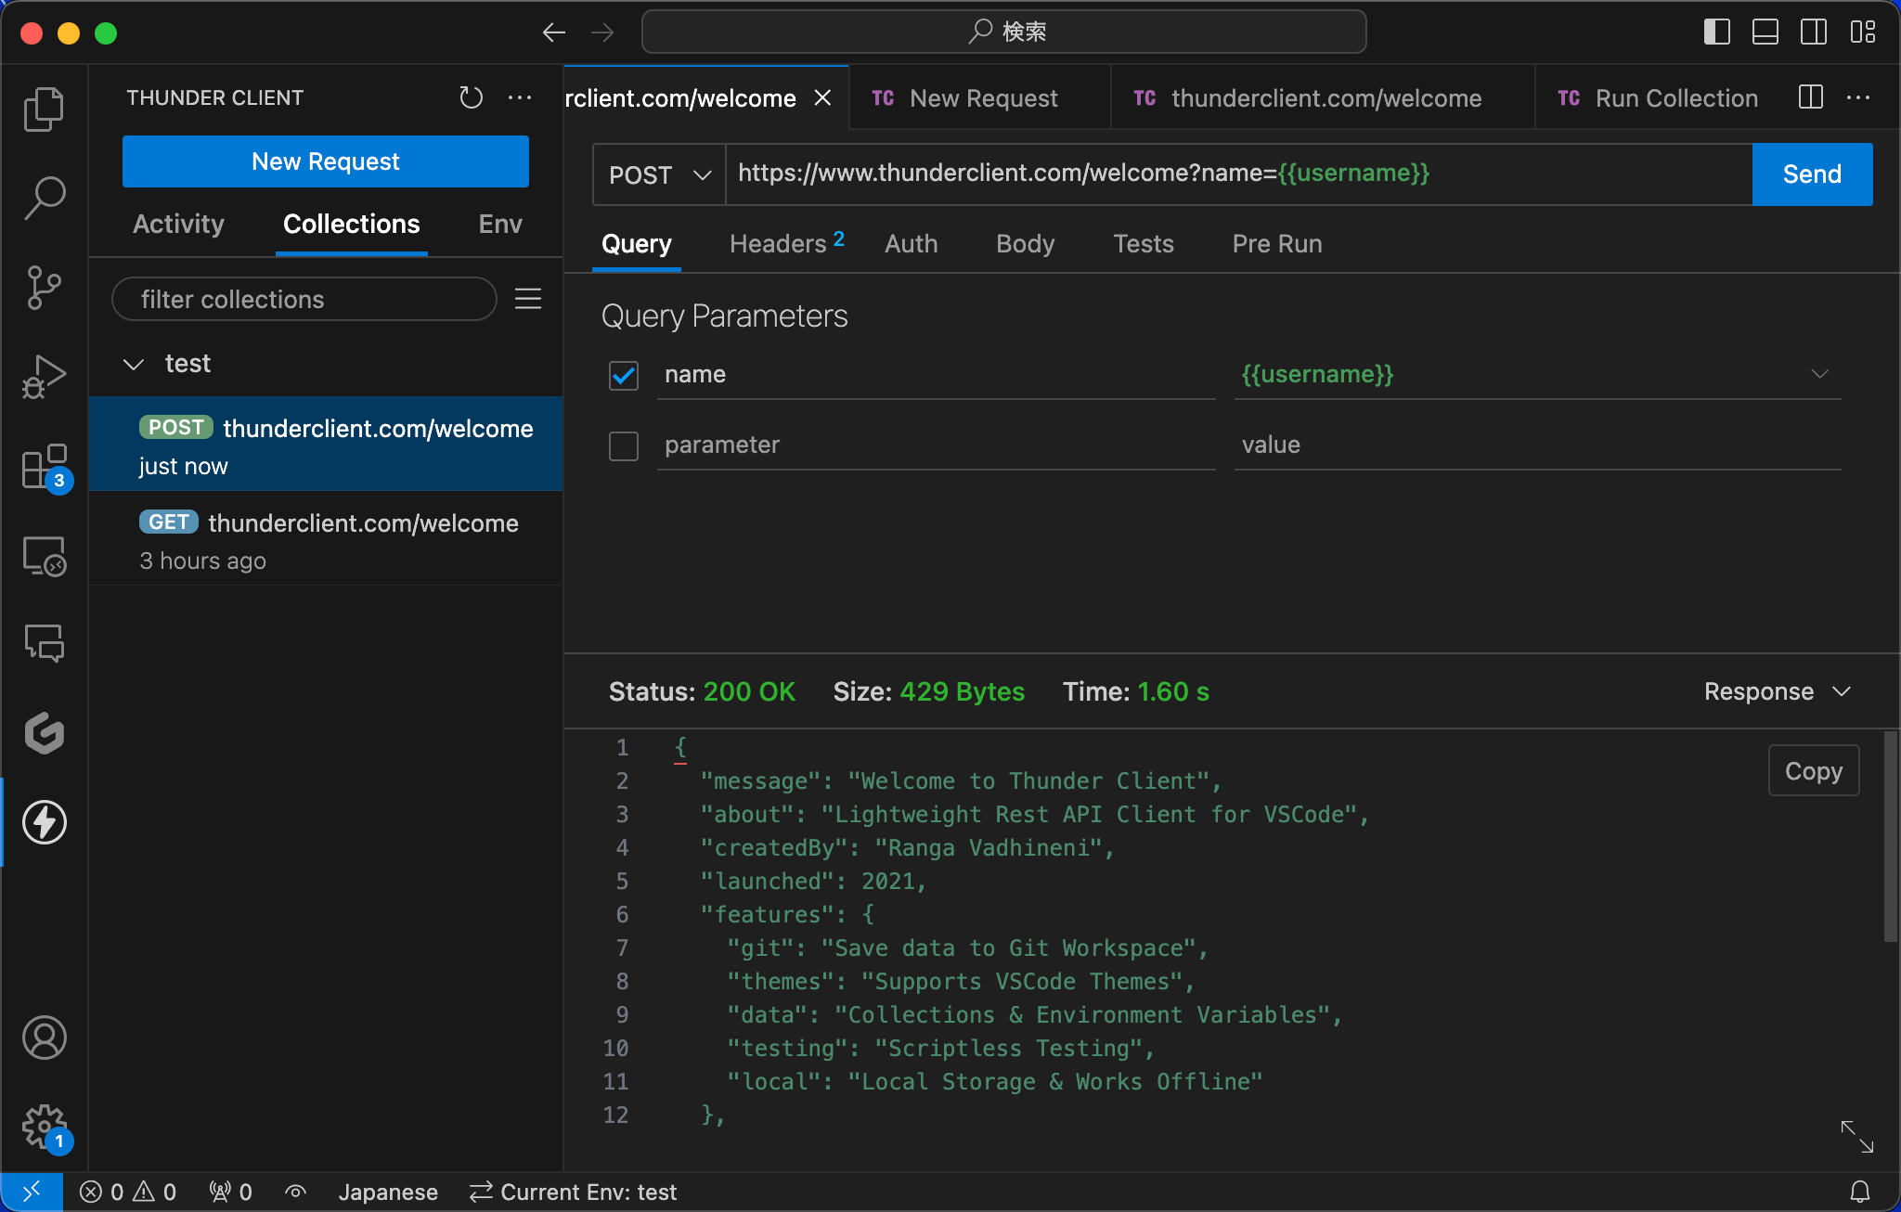Open the Tests tab

click(x=1144, y=244)
